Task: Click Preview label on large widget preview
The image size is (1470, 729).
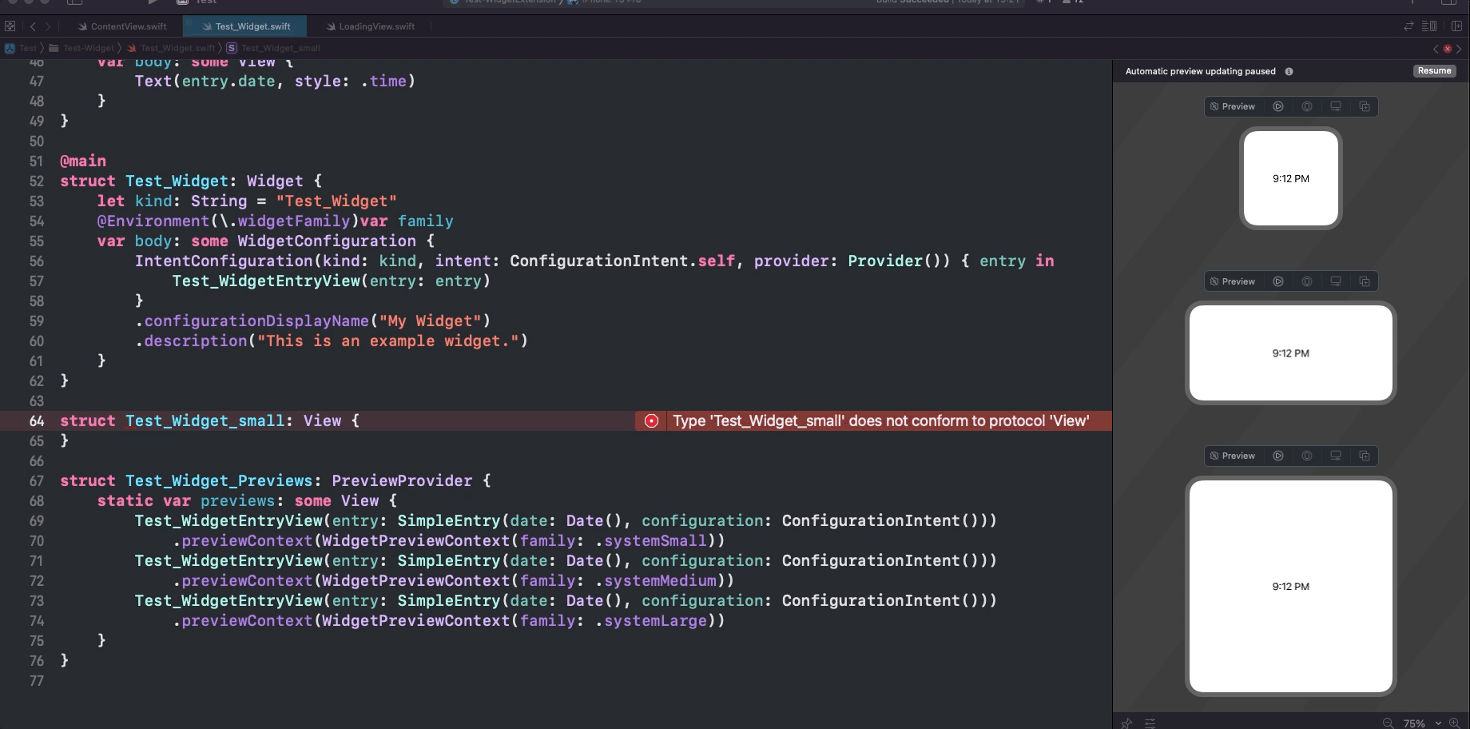Action: click(x=1232, y=456)
